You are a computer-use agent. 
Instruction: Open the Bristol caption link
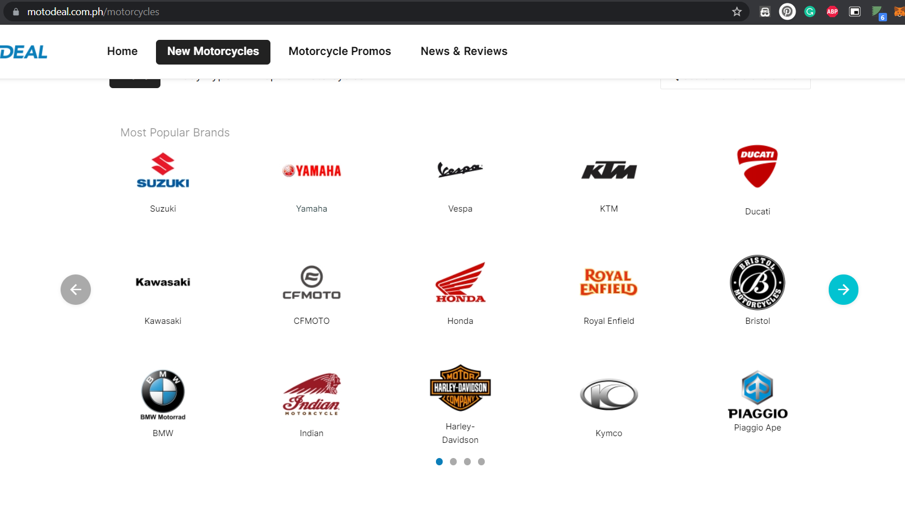[757, 321]
